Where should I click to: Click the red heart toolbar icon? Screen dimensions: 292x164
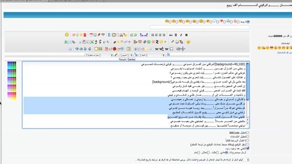click(x=74, y=35)
